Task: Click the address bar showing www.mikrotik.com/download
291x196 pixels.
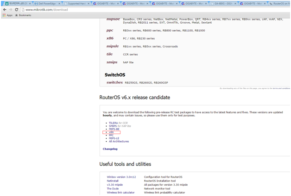Action: point(155,10)
